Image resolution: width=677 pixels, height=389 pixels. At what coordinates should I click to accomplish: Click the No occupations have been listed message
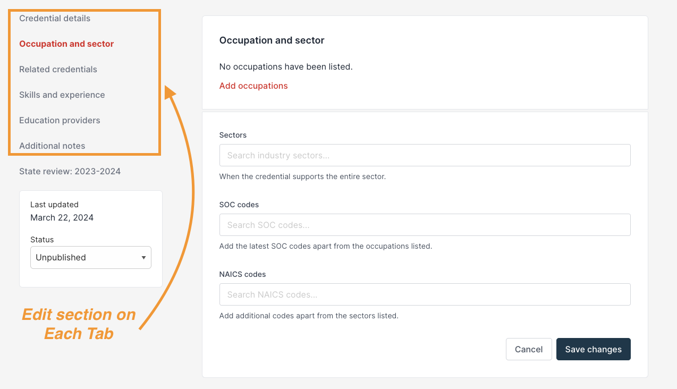pyautogui.click(x=286, y=67)
